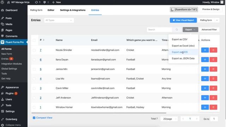226x127 pixels.
Task: Delete entry of Cavin Miller
Action: click(213, 88)
